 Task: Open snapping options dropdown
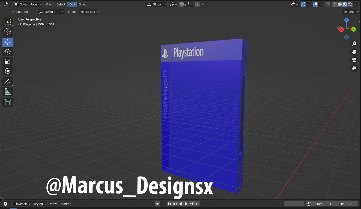[x=189, y=4]
